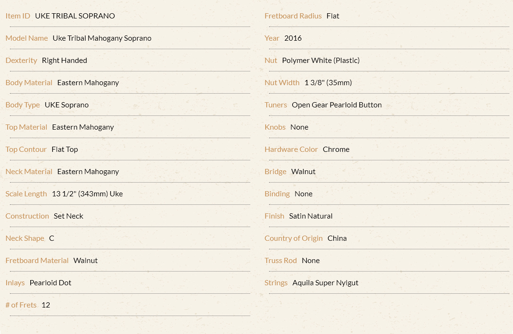Click the Body Type label

(23, 105)
